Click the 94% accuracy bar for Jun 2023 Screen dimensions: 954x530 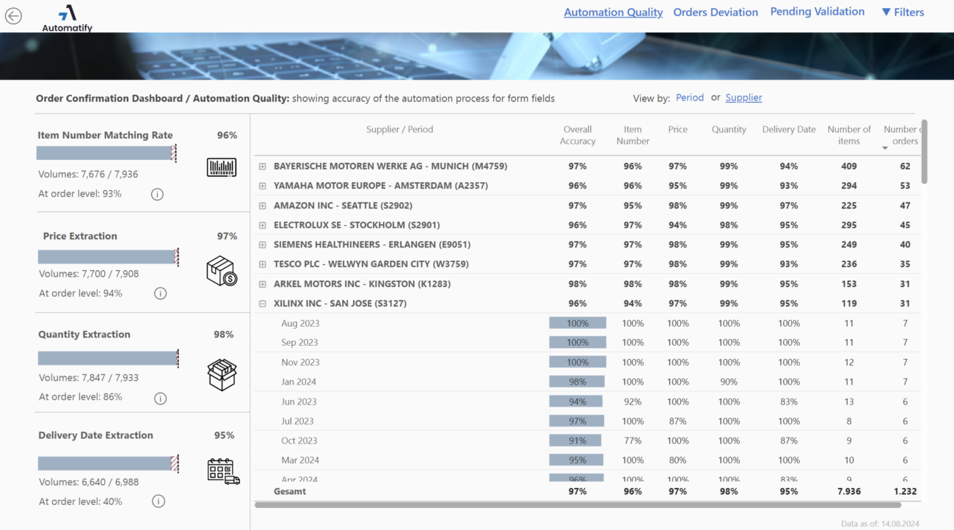tap(576, 402)
